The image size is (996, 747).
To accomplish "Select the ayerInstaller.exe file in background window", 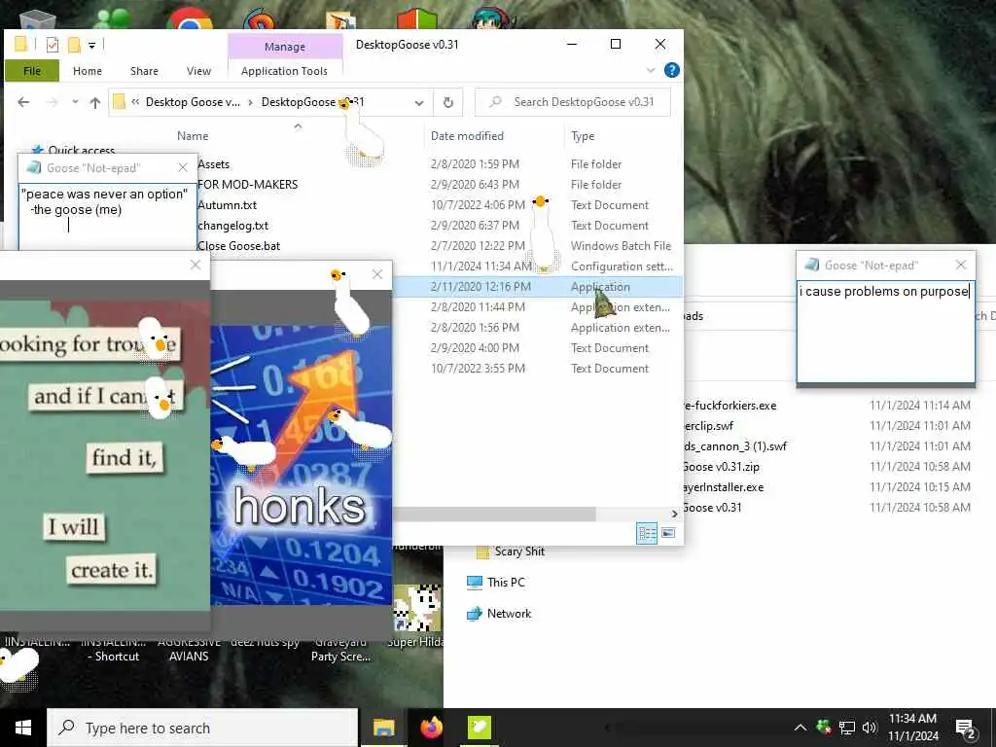I will tap(724, 487).
